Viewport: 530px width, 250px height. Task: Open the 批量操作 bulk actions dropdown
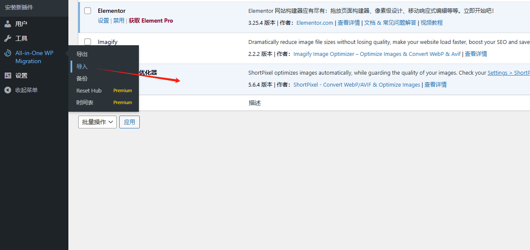97,122
